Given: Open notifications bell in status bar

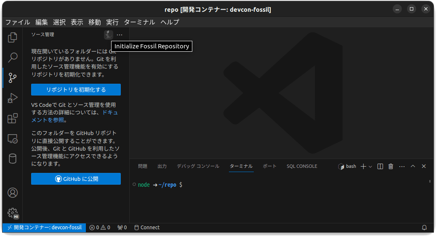Looking at the screenshot, I should click(x=424, y=228).
